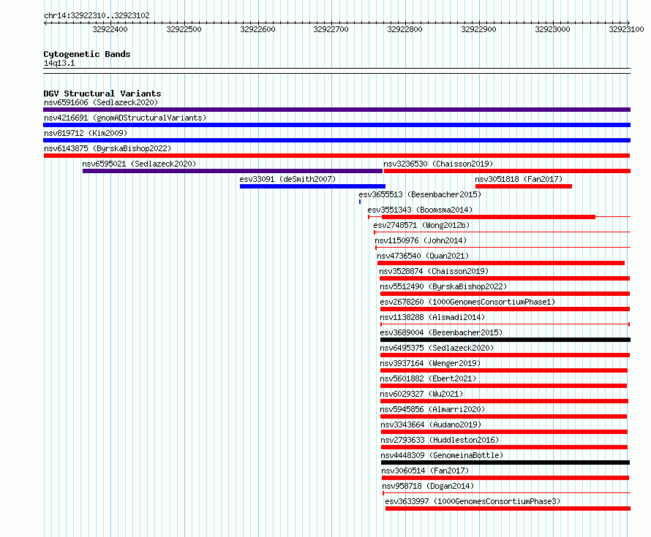Viewport: 651px width, 537px height.
Task: Open nsv4216691 (gnomADStructuralVariants) label
Action: (125, 118)
